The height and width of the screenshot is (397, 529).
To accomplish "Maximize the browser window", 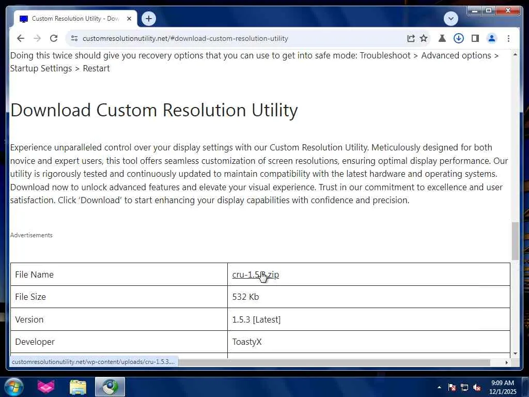I will [x=489, y=11].
